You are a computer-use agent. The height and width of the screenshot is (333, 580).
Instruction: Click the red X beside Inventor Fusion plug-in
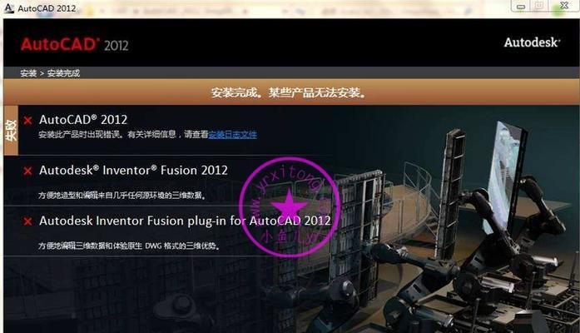tap(27, 221)
